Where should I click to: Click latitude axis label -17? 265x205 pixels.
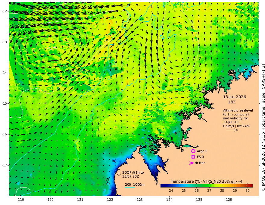click(x=5, y=165)
